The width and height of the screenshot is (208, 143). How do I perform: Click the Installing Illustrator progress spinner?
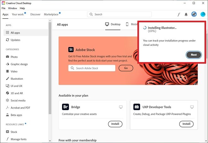[145, 28]
